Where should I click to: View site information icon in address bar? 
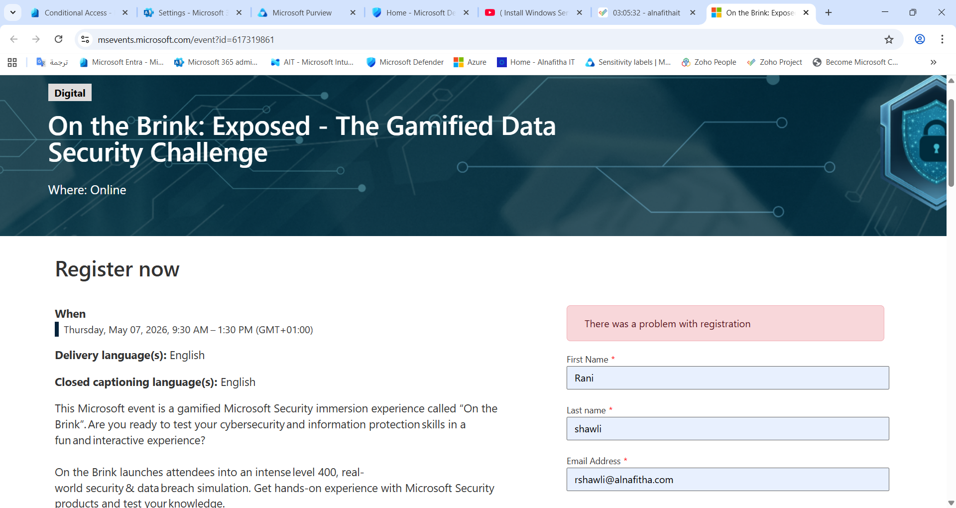pos(85,39)
